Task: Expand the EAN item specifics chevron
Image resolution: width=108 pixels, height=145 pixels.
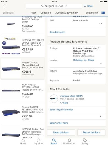Action: pyautogui.click(x=101, y=24)
